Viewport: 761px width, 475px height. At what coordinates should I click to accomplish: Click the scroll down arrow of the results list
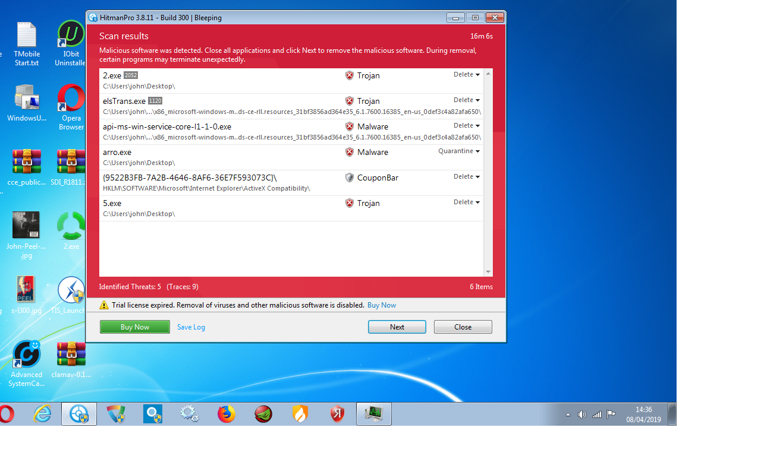489,272
